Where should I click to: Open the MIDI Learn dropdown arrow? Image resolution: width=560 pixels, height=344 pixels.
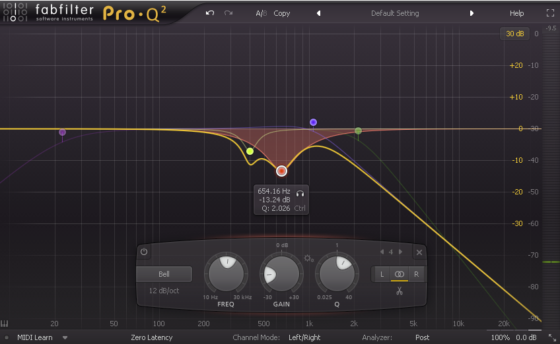click(x=65, y=337)
